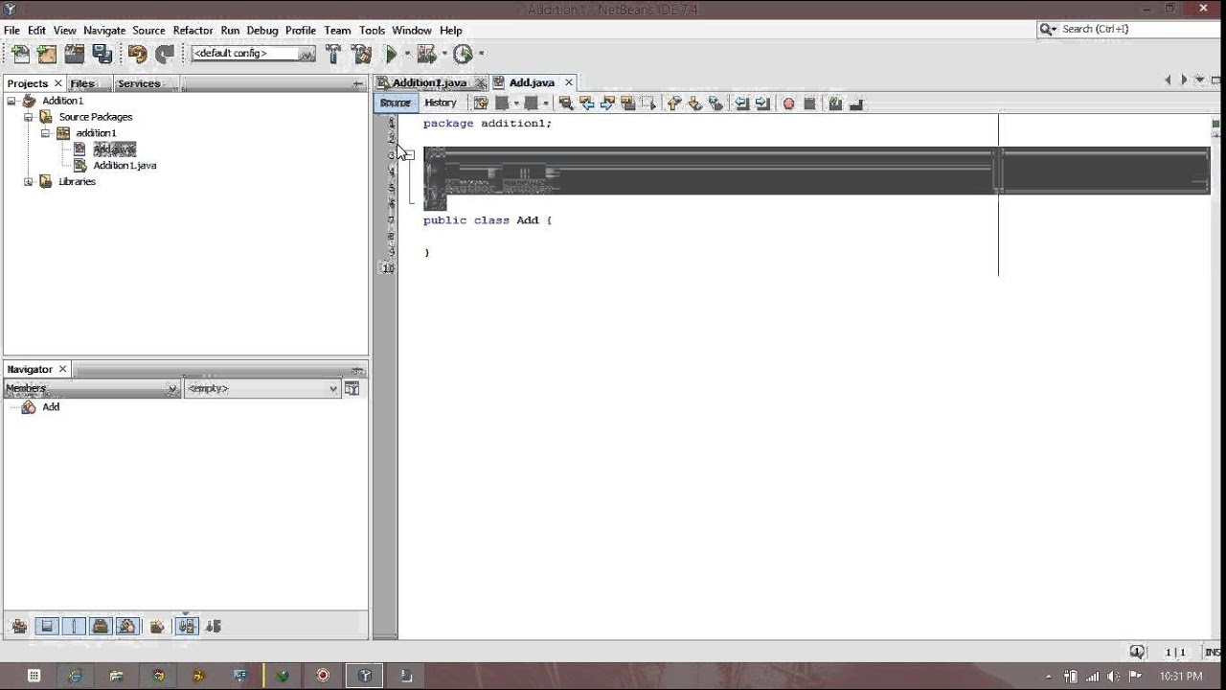Click the Previous Bookmark editor icon

coord(673,103)
